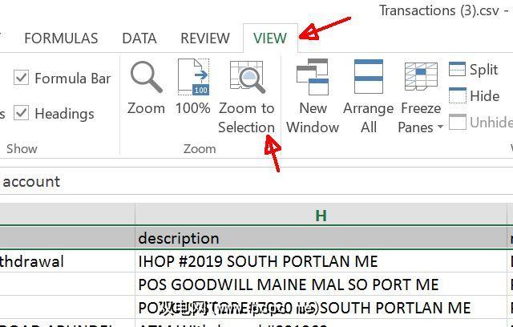Open the Freeze Panes dropdown
This screenshot has height=327, width=513.
[x=421, y=96]
